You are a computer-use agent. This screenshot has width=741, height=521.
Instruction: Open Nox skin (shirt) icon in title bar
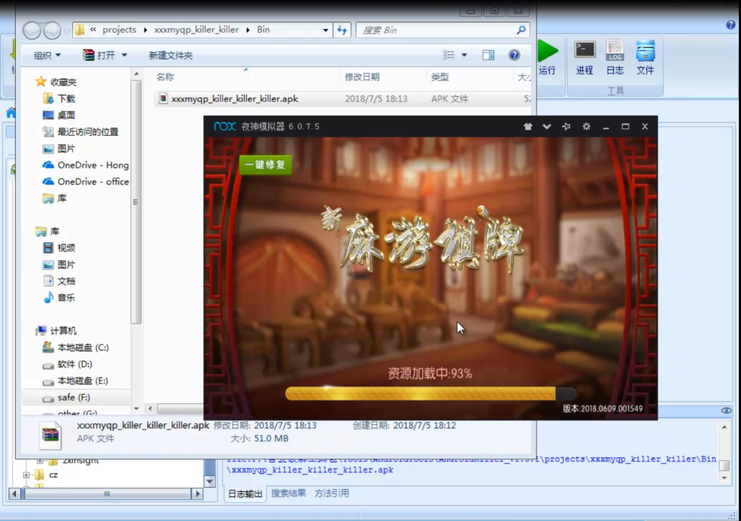click(528, 126)
